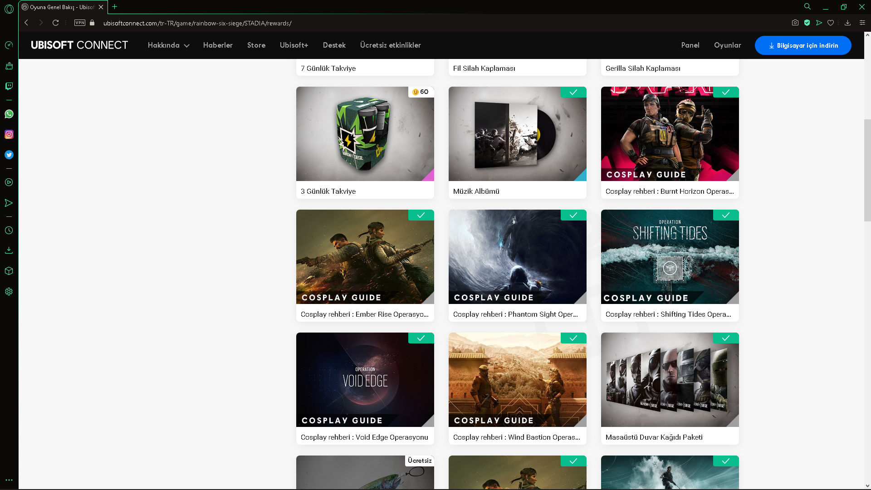Viewport: 871px width, 490px height.
Task: Take a snapshot with camera icon
Action: (795, 23)
